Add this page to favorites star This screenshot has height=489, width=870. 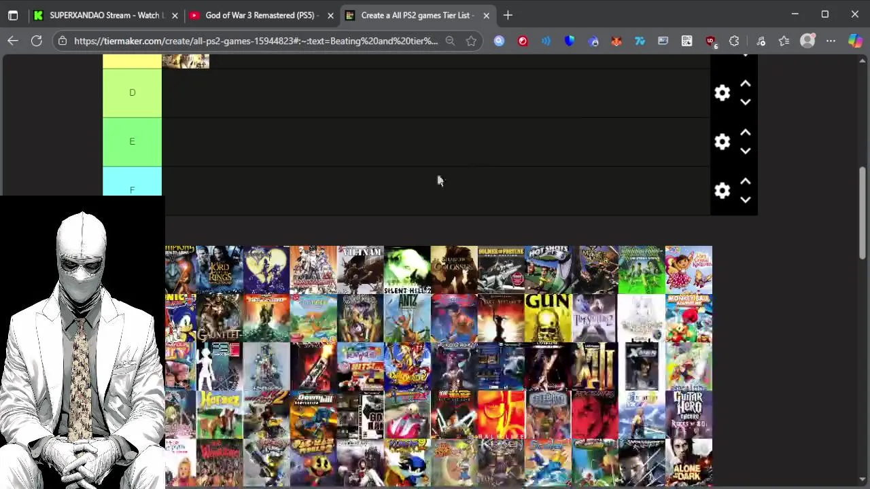click(x=471, y=41)
